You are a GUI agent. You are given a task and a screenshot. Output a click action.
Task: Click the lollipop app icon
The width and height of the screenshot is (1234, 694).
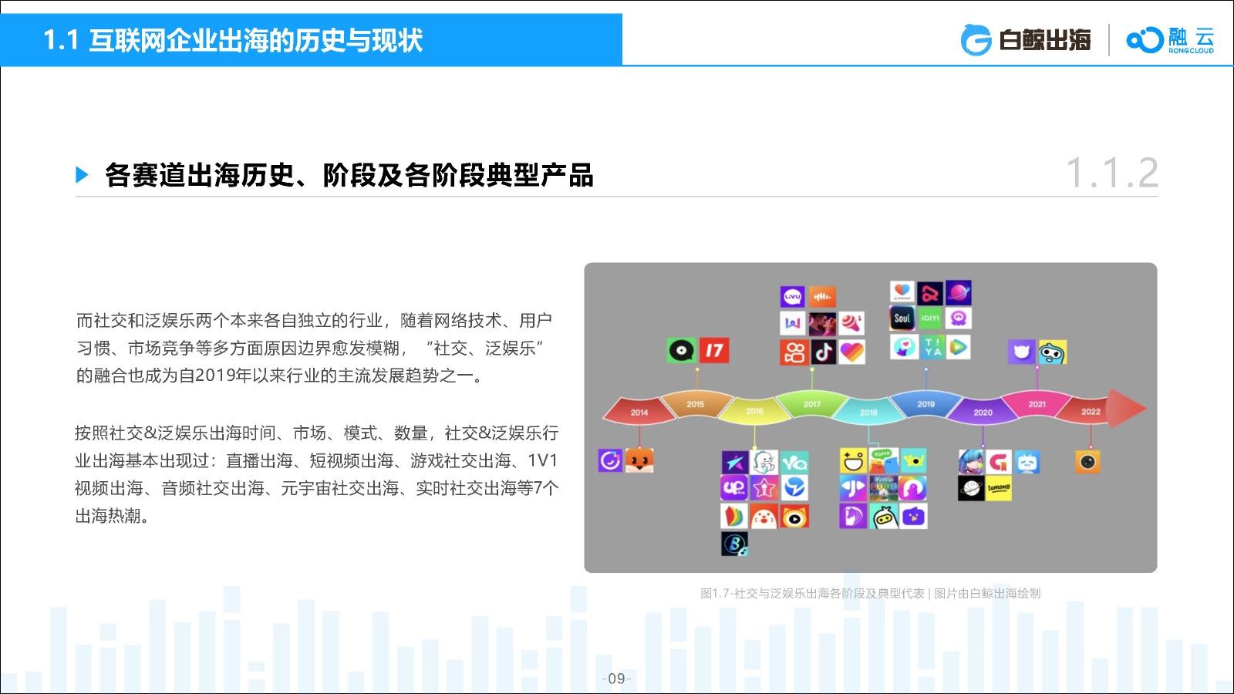[851, 323]
